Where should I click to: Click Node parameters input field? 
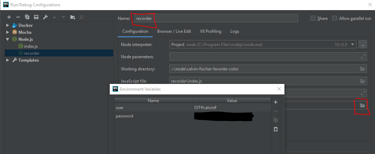click(x=268, y=57)
